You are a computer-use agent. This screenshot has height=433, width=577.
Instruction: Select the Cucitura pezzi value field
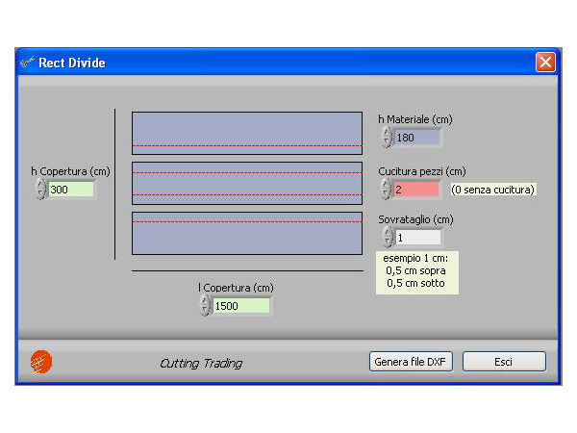[x=416, y=190]
